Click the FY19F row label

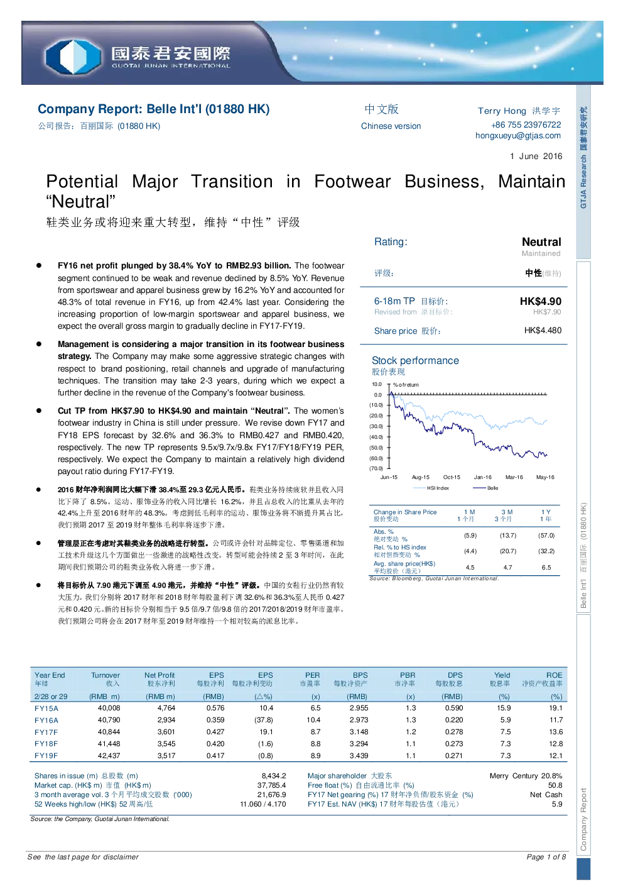(46, 756)
